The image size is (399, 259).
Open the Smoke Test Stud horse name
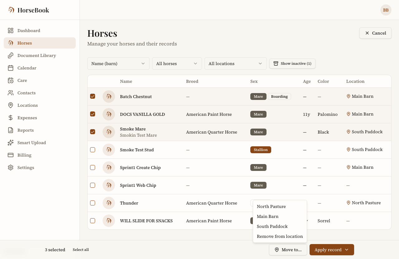point(137,150)
